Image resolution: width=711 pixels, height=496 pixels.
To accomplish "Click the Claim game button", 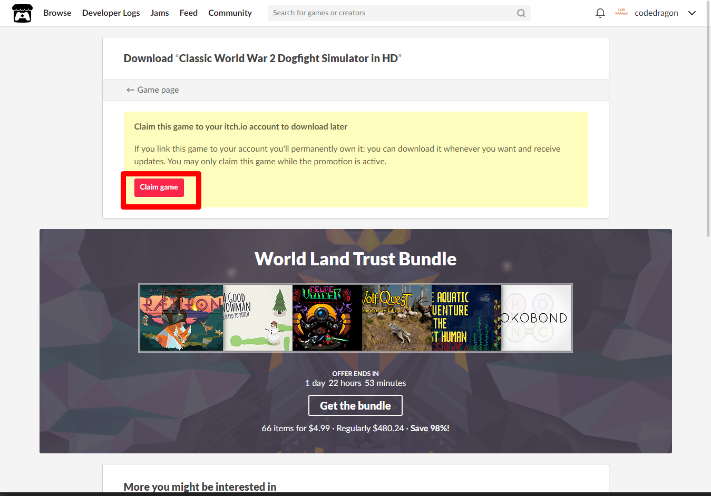I will click(x=159, y=187).
